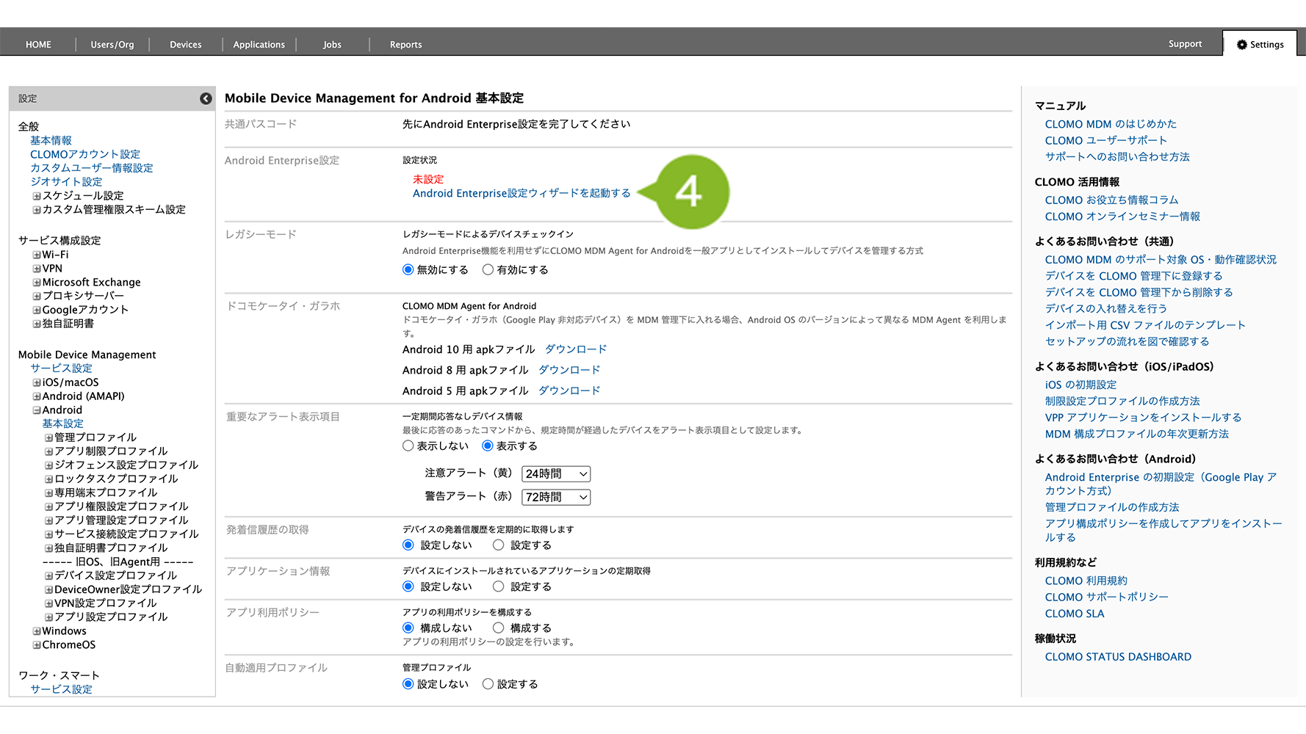The width and height of the screenshot is (1306, 734).
Task: Expand 独自証明書 under サービス構成設定
Action: (37, 324)
